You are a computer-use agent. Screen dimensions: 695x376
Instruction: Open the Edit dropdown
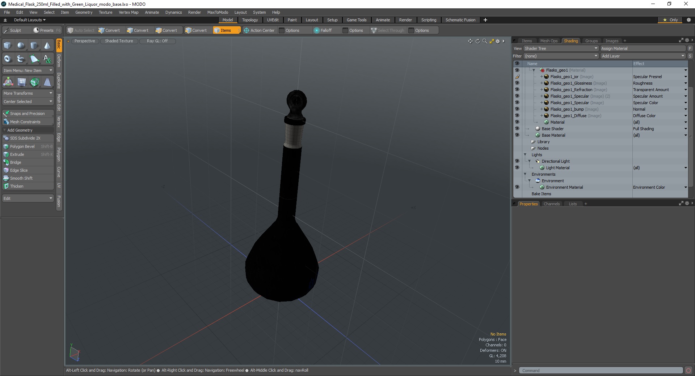pyautogui.click(x=28, y=198)
